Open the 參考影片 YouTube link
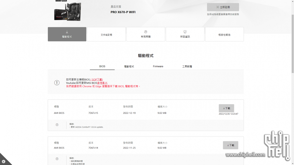Screen dimensions: 294x165 click(102, 83)
